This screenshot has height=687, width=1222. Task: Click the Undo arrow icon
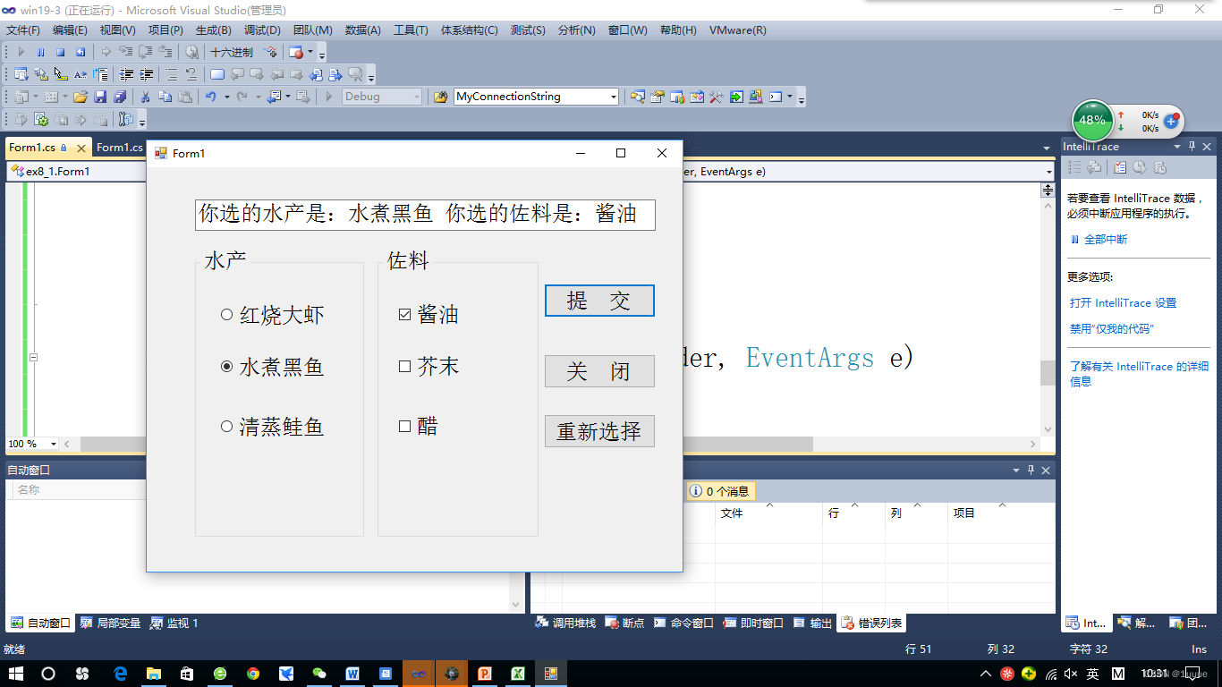[x=210, y=97]
